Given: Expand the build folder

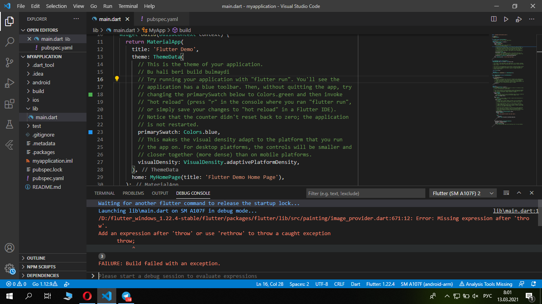Looking at the screenshot, I should pos(53,91).
